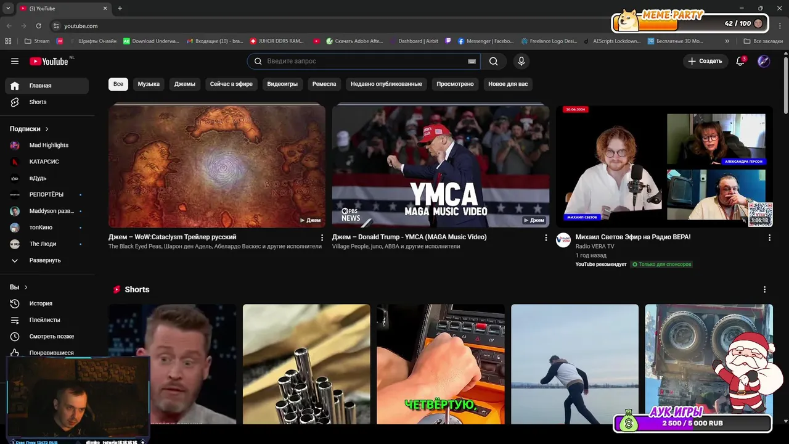Viewport: 789px width, 444px height.
Task: Open notifications bell
Action: point(740,61)
